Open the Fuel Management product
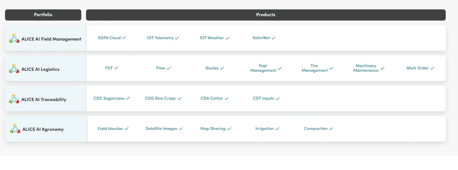458x170 pixels. pyautogui.click(x=263, y=68)
